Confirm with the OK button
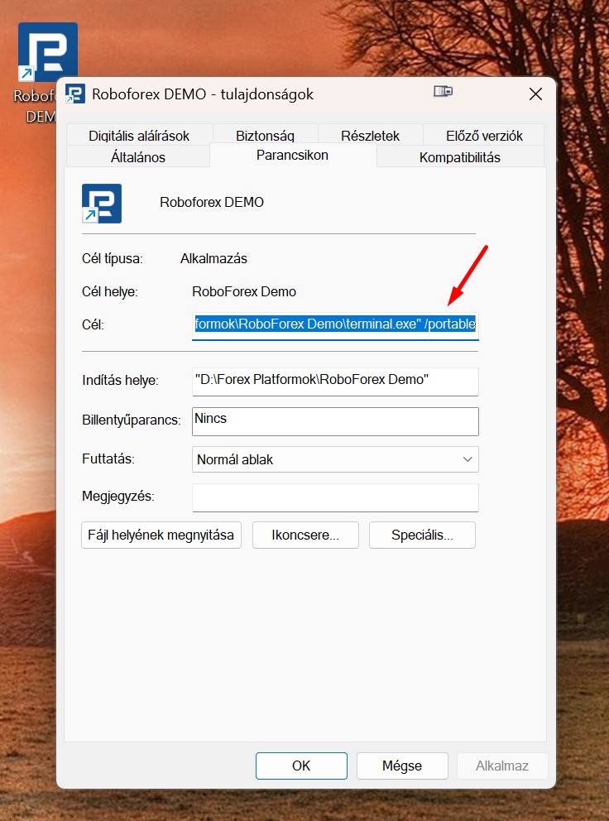This screenshot has height=821, width=609. 301,766
